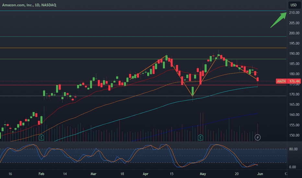Screen dimensions: 302x178
Task: Select the 205.00 price axis label
Action: point(294,23)
